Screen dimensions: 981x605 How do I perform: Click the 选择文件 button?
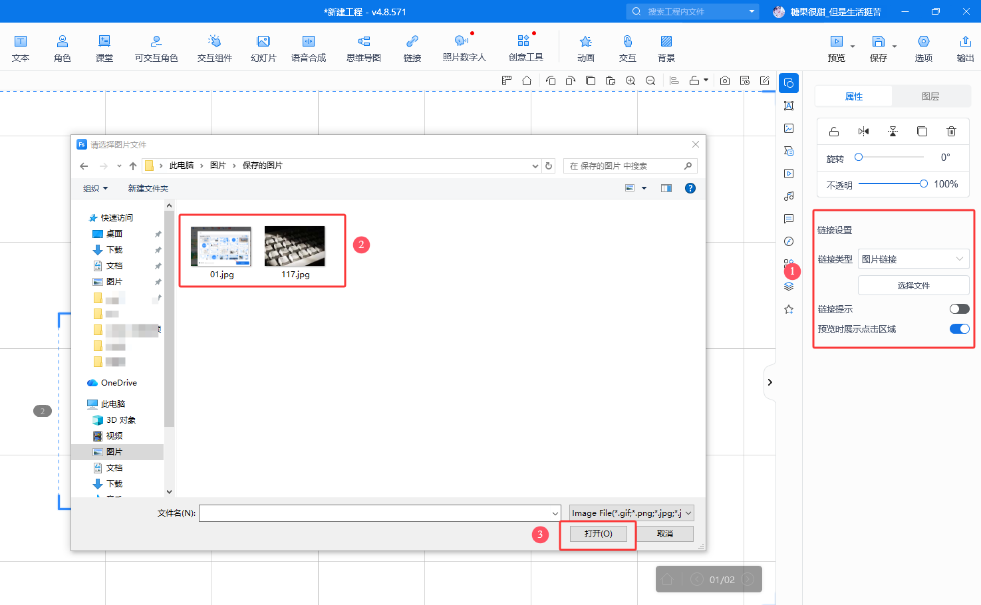(913, 285)
